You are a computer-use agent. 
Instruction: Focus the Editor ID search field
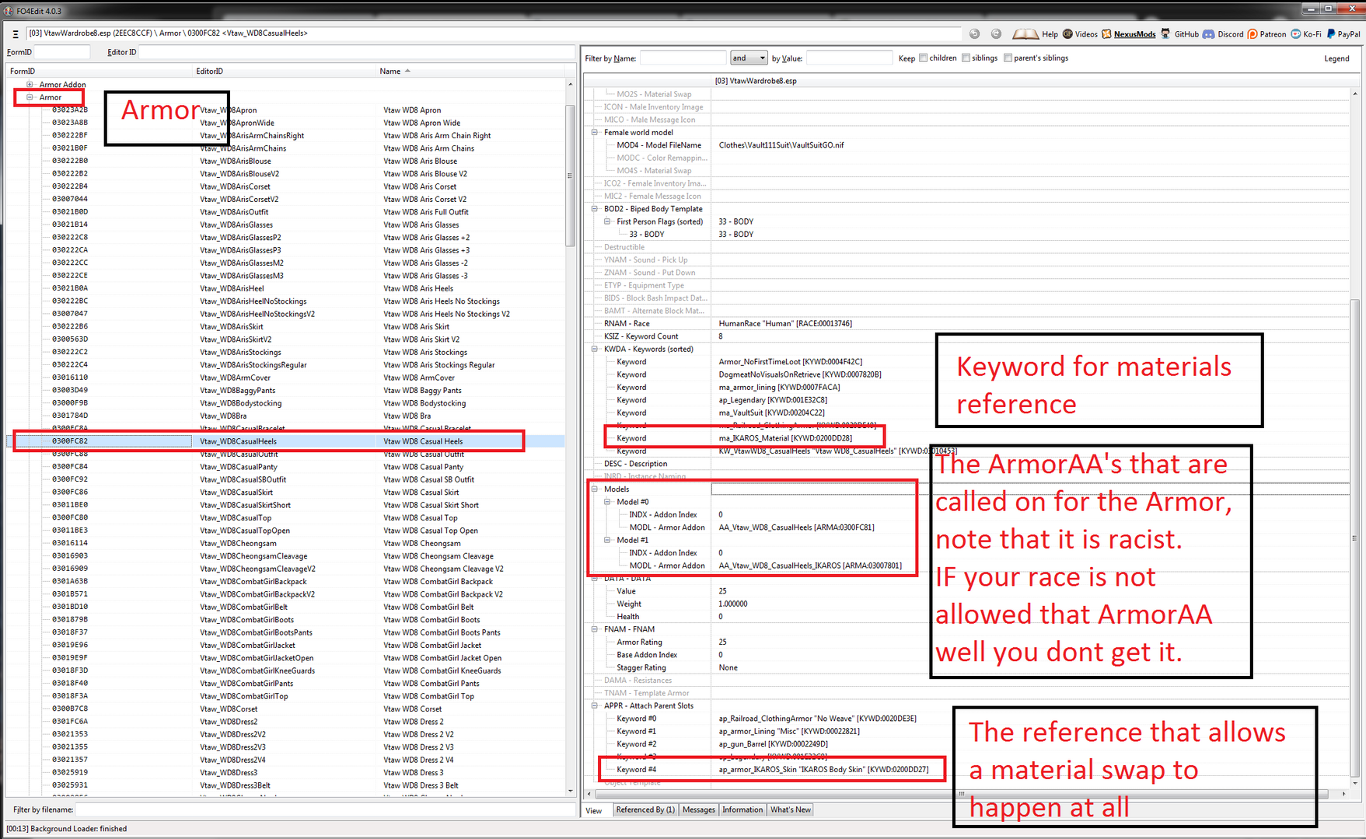[356, 52]
